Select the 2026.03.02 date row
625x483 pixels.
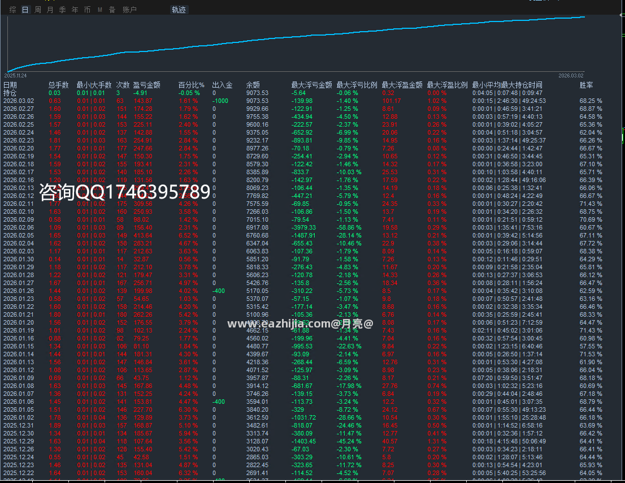(x=19, y=101)
